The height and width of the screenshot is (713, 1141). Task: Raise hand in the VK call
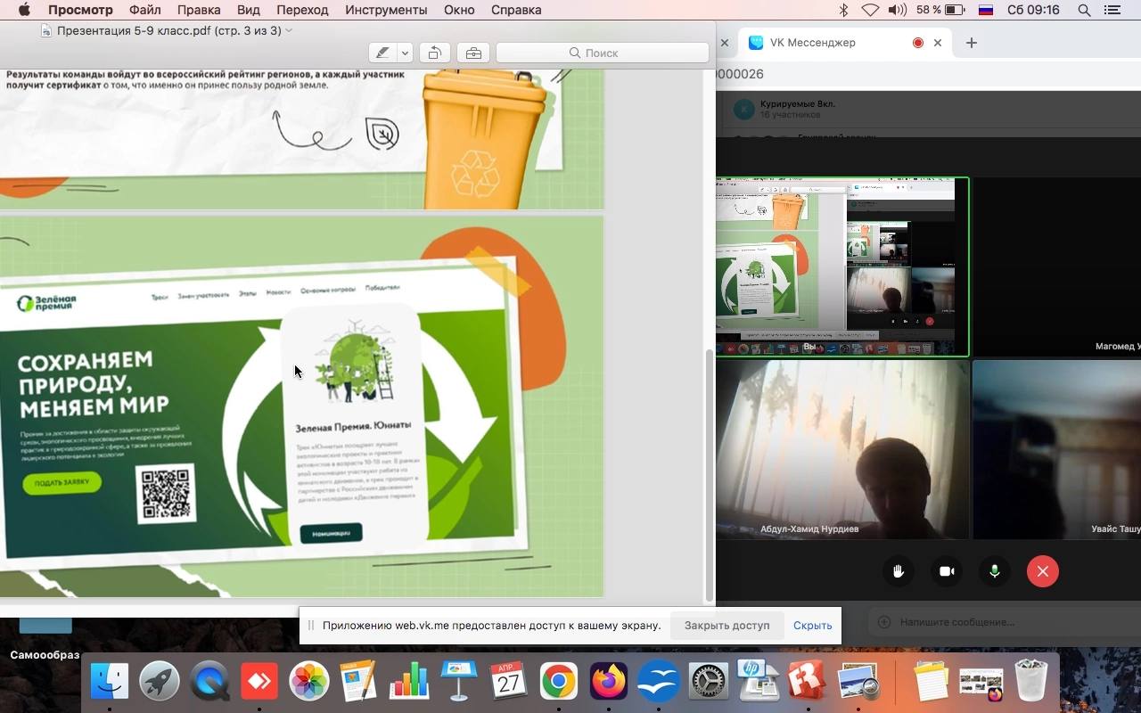click(x=899, y=571)
